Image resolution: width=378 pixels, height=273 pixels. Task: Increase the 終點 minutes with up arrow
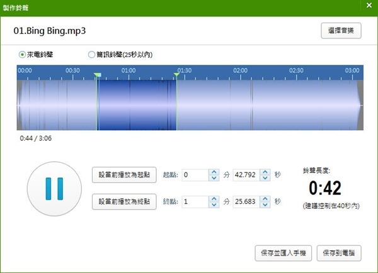click(x=214, y=199)
